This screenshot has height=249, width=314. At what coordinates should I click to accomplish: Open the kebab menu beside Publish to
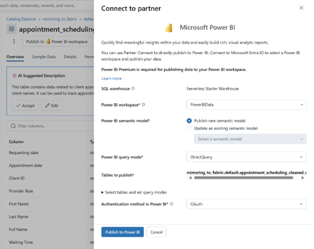[14, 41]
